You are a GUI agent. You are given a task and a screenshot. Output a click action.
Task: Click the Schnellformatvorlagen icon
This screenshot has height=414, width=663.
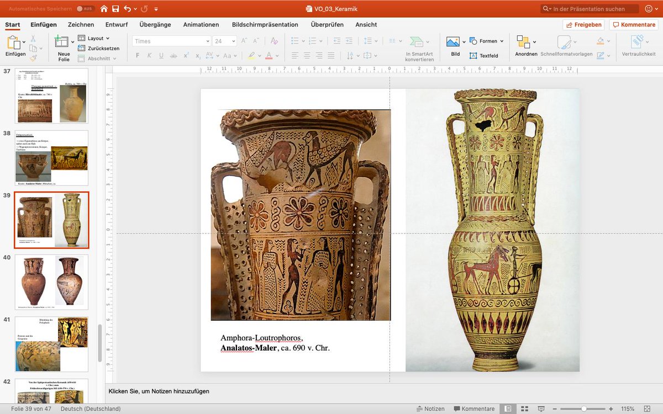(564, 42)
